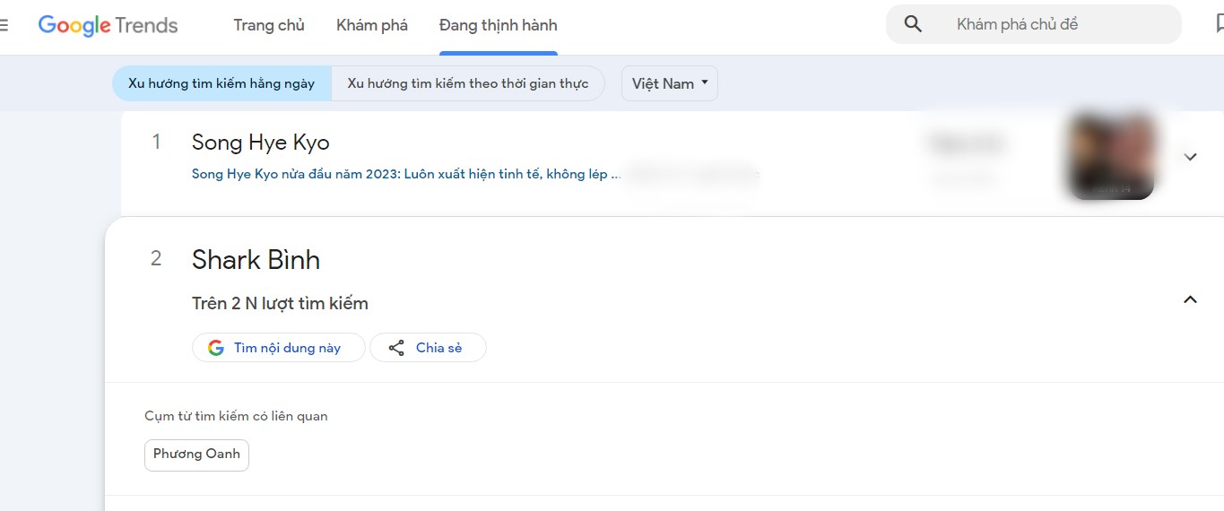Expand the Song Hye Kyo trend row
This screenshot has width=1224, height=511.
[1190, 157]
